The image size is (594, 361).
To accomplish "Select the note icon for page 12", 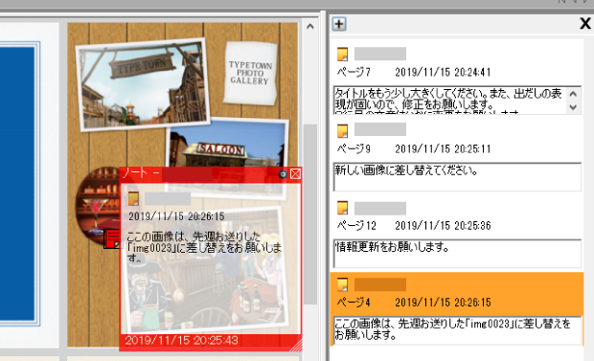I will 342,208.
